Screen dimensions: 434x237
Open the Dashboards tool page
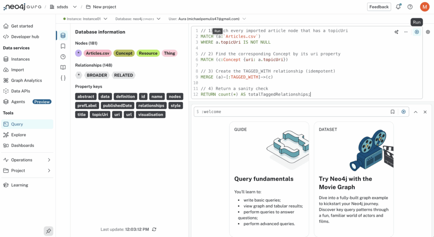click(22, 145)
